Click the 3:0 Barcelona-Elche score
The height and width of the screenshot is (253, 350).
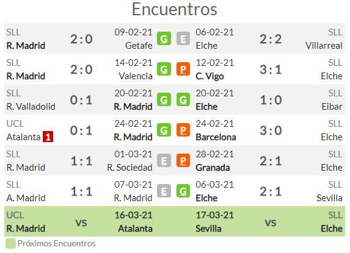click(x=271, y=130)
